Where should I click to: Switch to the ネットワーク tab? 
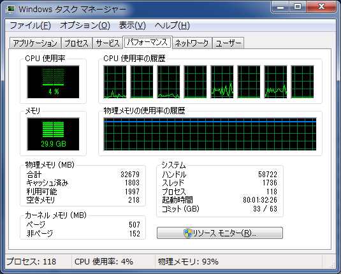pyautogui.click(x=192, y=43)
